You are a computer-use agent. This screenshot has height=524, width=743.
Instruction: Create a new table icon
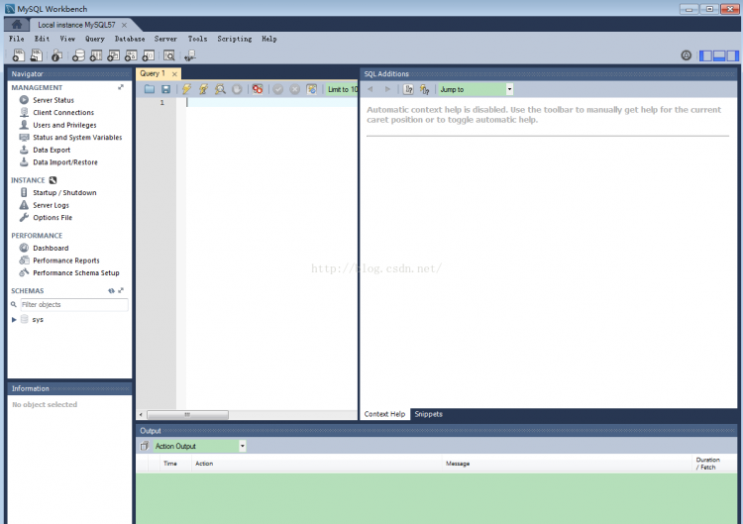click(x=96, y=55)
